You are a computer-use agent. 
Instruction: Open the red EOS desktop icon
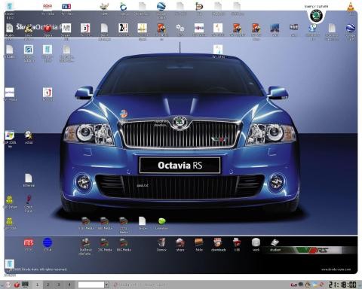(29, 243)
